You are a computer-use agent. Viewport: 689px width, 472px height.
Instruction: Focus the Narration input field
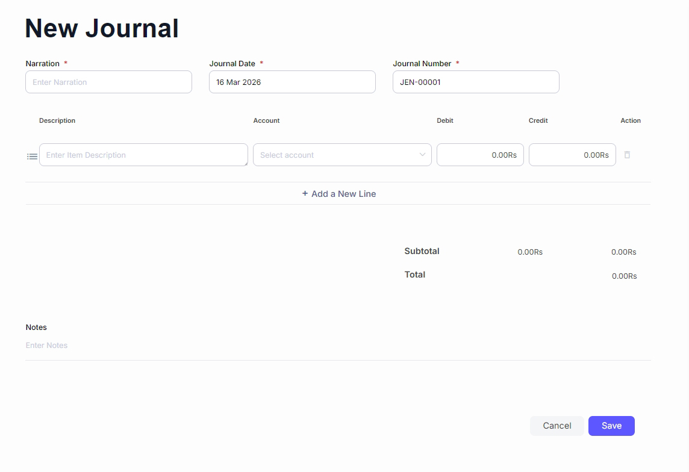(x=108, y=82)
